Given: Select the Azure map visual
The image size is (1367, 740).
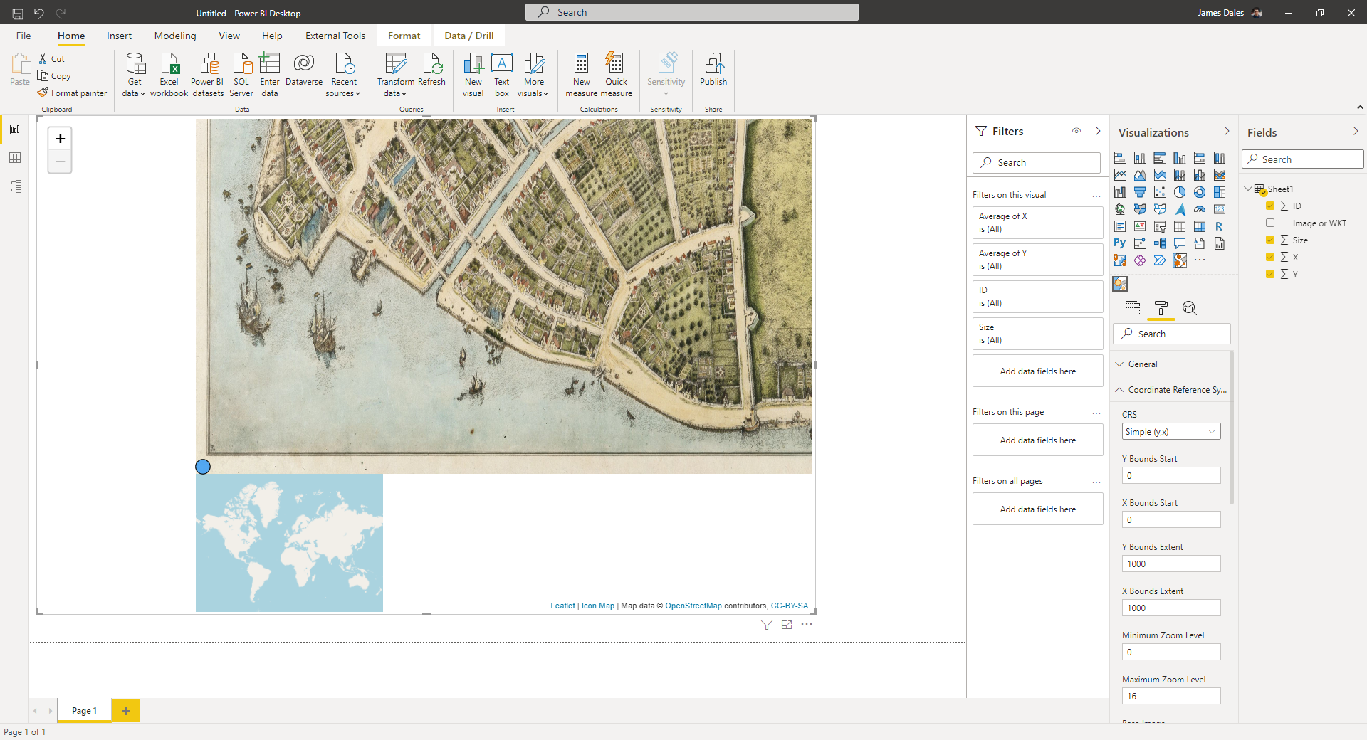Looking at the screenshot, I should (x=1180, y=209).
